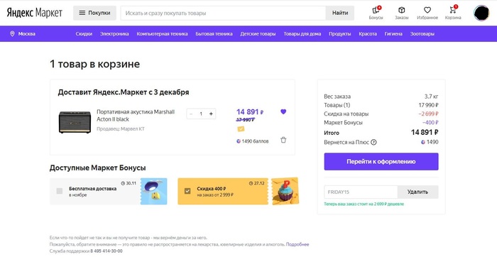Screen dimensions: 497x274
Task: Click the Найти search button
Action: coord(340,13)
